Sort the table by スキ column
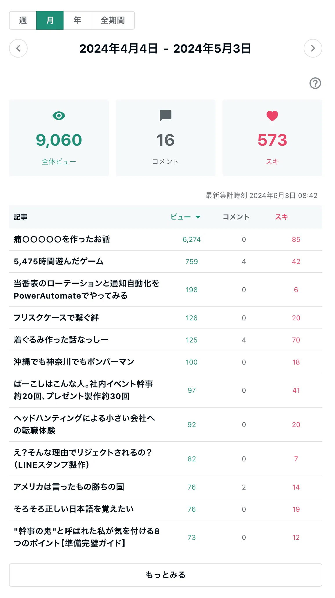 point(281,217)
